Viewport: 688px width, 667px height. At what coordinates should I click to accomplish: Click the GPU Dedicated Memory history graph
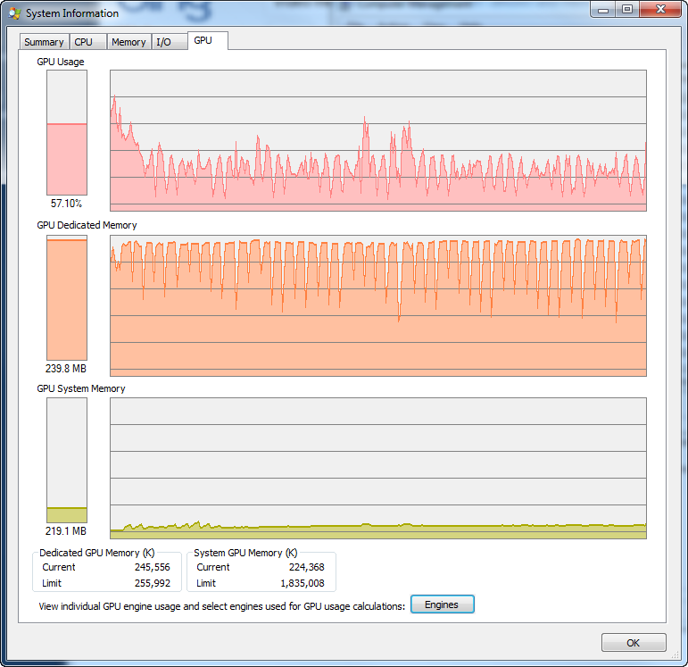(x=377, y=305)
